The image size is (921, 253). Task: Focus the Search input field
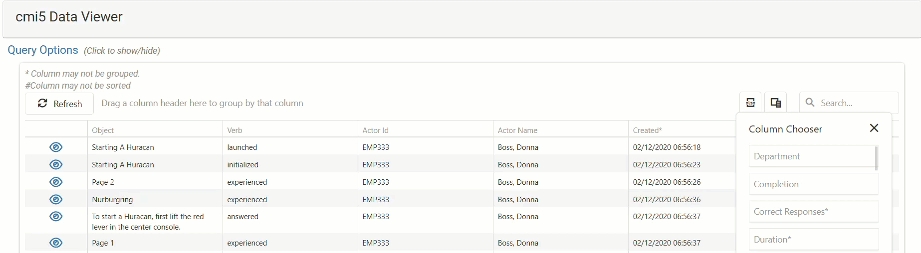849,103
